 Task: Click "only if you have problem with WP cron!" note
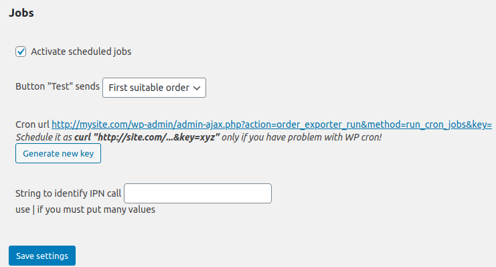tap(301, 137)
